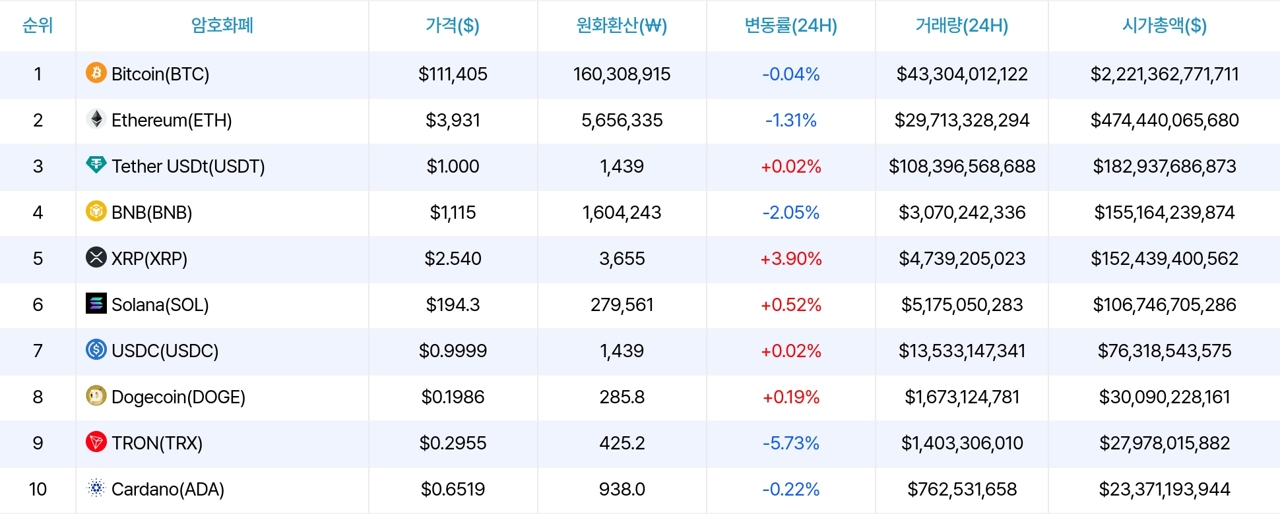This screenshot has width=1280, height=514.
Task: Click the Ethereum diamond logo icon
Action: click(96, 119)
